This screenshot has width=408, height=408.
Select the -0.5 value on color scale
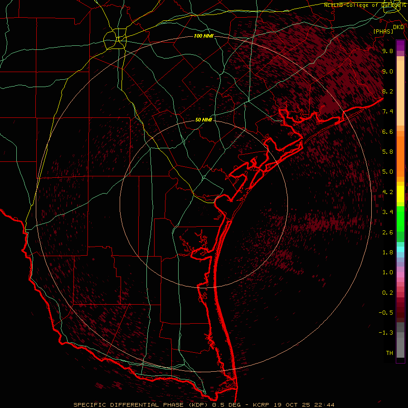386,313
